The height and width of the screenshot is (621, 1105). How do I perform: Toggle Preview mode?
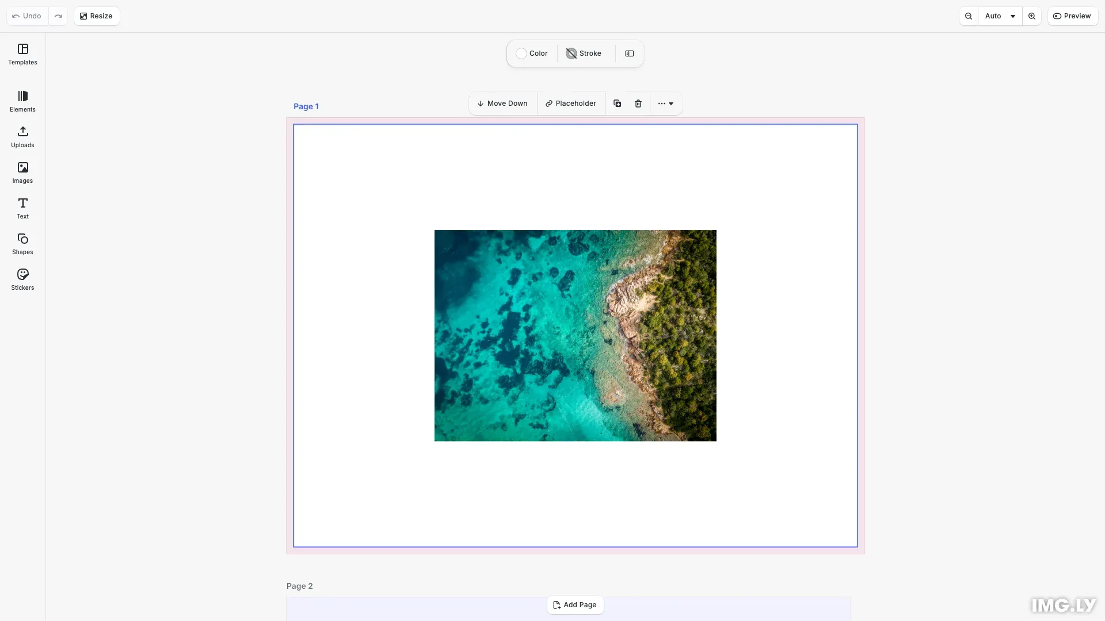(x=1072, y=16)
